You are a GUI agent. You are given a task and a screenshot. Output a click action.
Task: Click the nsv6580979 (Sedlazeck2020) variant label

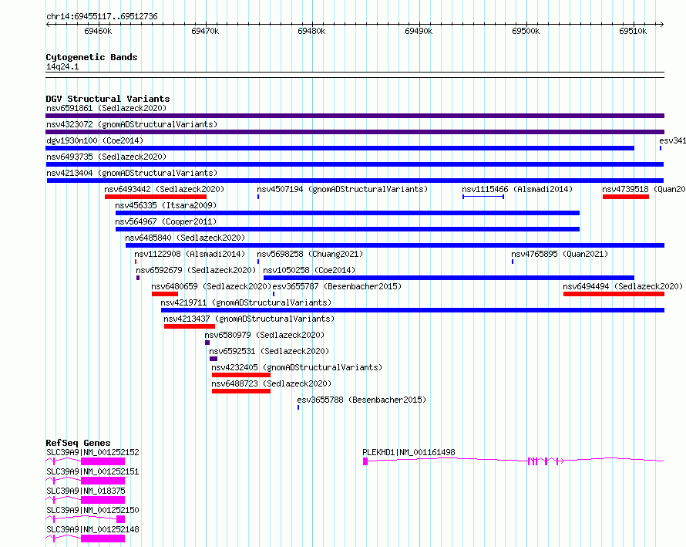(x=264, y=335)
